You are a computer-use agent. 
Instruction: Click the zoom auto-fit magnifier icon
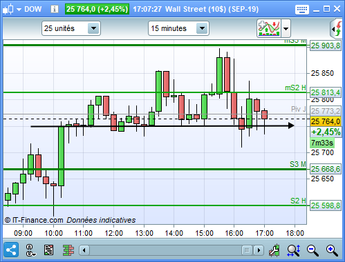point(294,250)
